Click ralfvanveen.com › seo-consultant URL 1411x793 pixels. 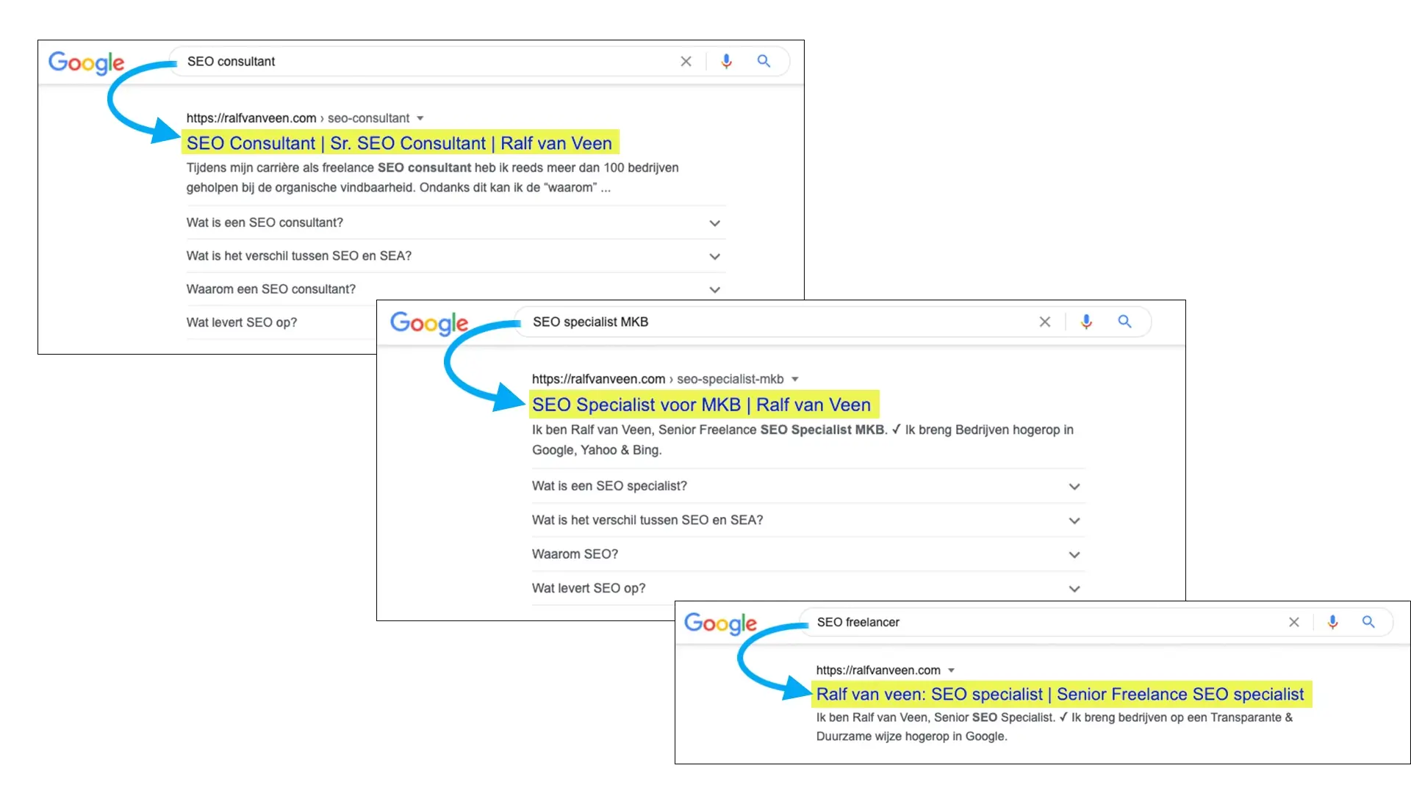pyautogui.click(x=298, y=118)
